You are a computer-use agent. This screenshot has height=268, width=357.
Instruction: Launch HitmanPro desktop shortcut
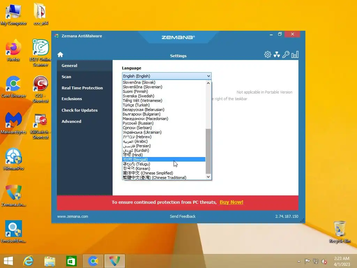(x=14, y=159)
